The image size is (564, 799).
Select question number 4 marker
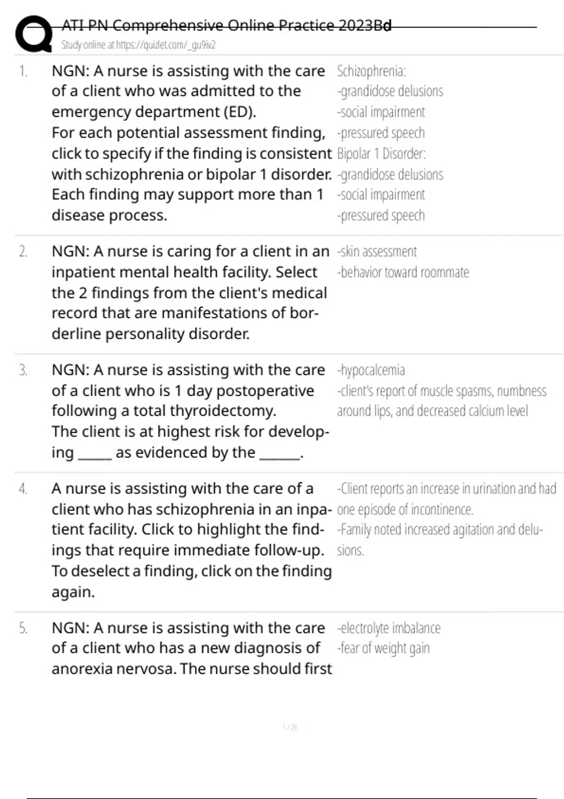(23, 489)
